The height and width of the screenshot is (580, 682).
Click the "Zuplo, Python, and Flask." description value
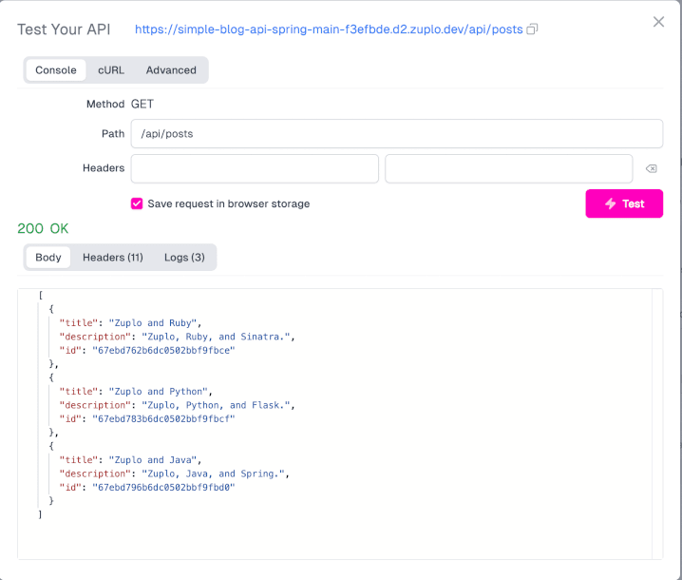(218, 405)
